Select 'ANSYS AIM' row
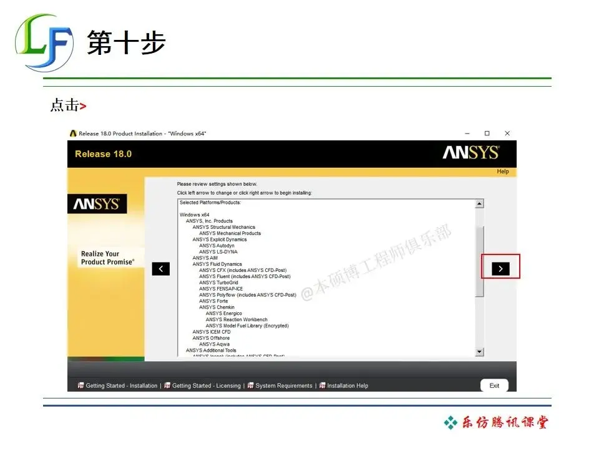Screen dimensions: 599x449 tap(205, 258)
